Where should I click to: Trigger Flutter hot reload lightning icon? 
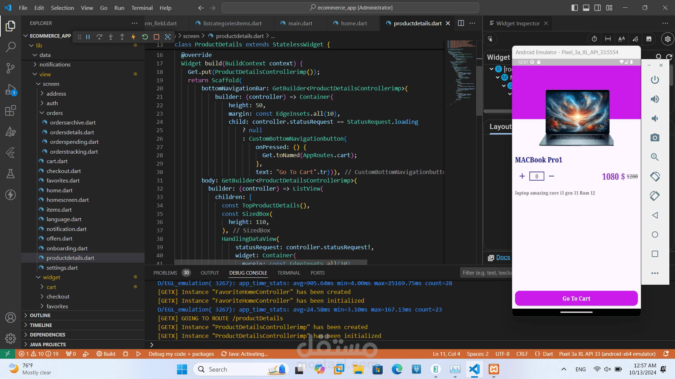tap(133, 37)
